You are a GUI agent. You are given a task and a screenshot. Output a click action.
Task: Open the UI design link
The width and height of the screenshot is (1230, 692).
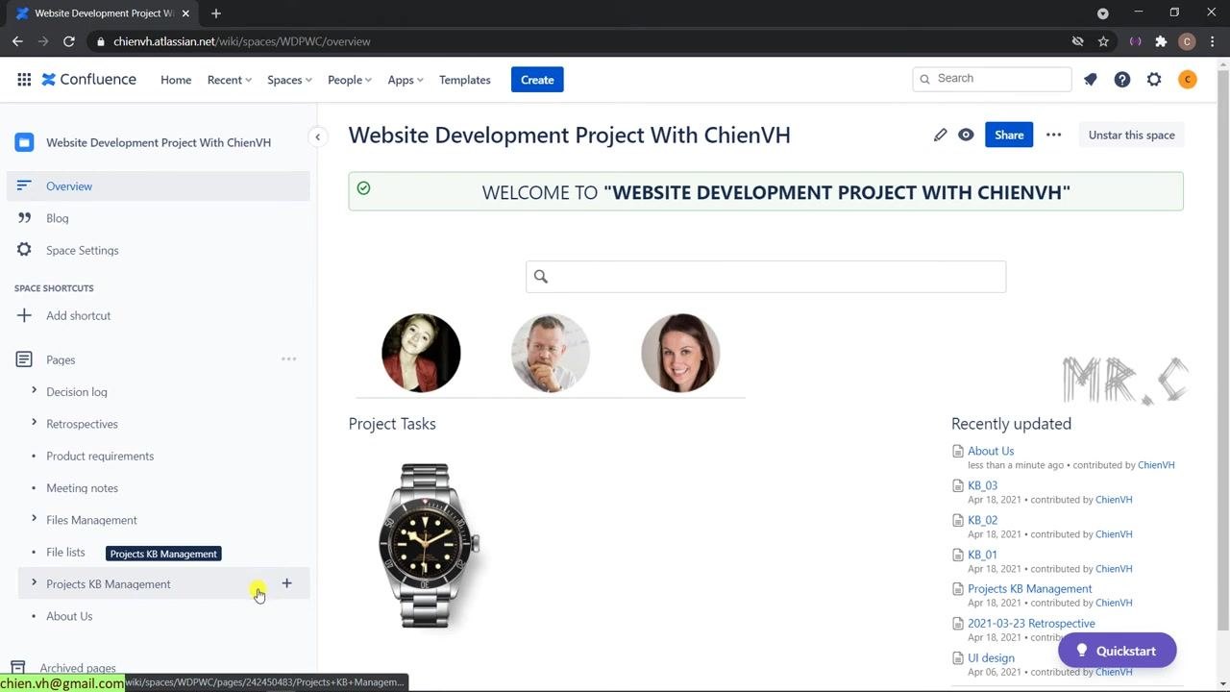[991, 658]
